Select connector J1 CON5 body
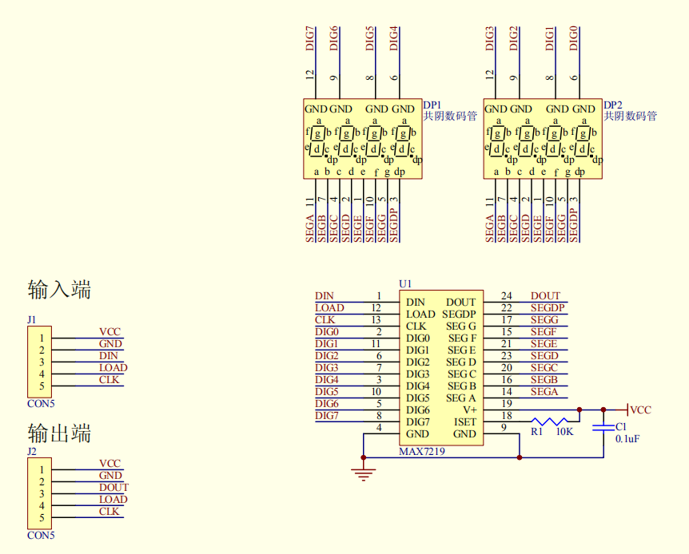 click(x=39, y=362)
